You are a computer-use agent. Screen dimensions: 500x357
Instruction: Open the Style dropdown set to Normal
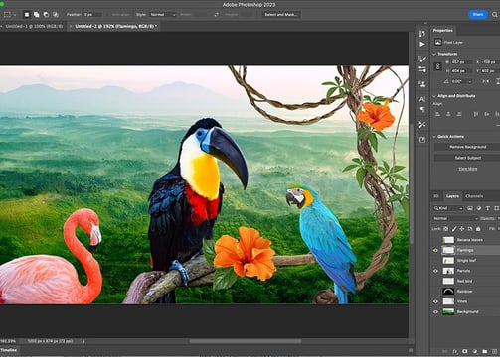pyautogui.click(x=163, y=15)
